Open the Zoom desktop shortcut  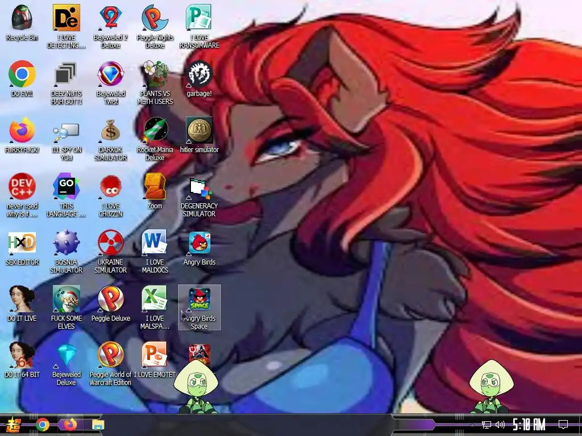tap(155, 186)
